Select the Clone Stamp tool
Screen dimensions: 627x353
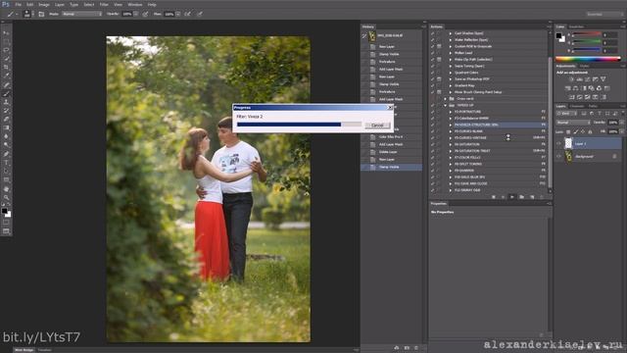6,102
